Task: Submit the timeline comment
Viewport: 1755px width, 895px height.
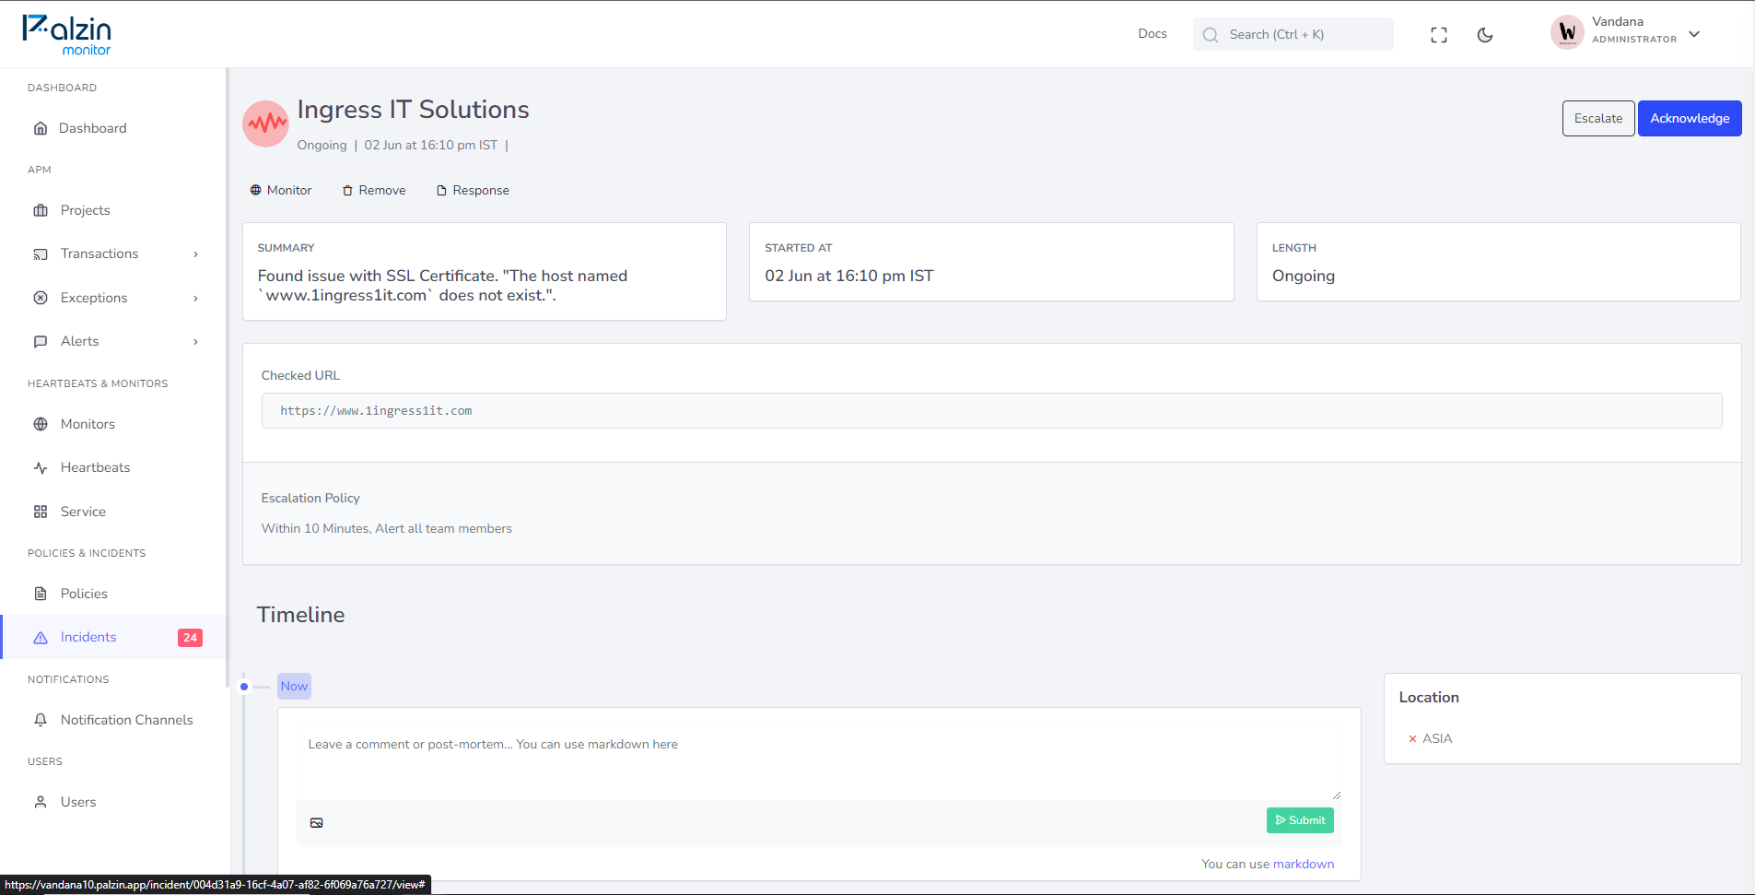Action: 1300,820
